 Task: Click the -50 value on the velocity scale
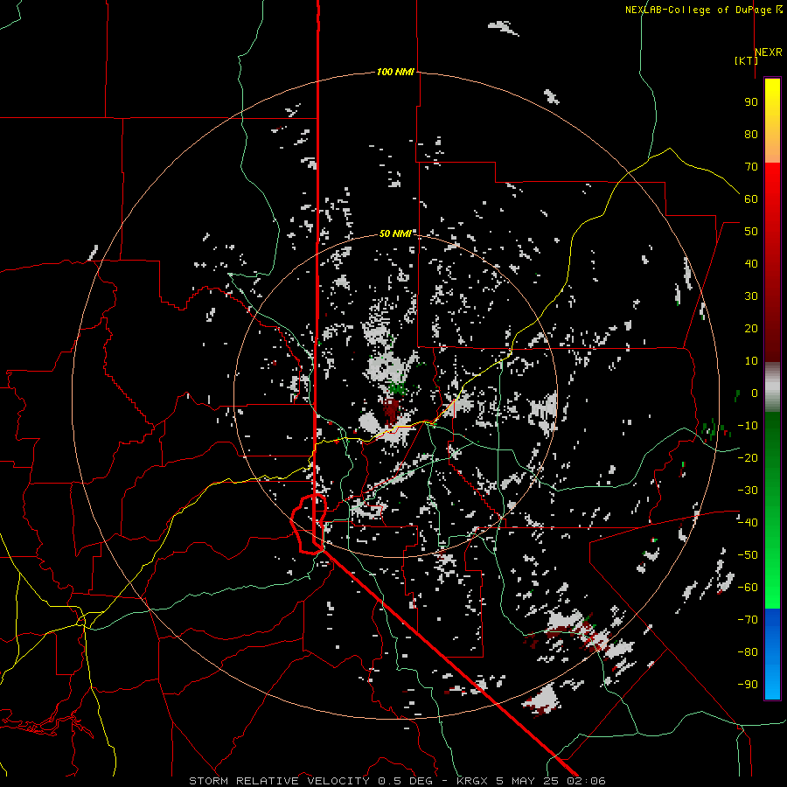(748, 555)
